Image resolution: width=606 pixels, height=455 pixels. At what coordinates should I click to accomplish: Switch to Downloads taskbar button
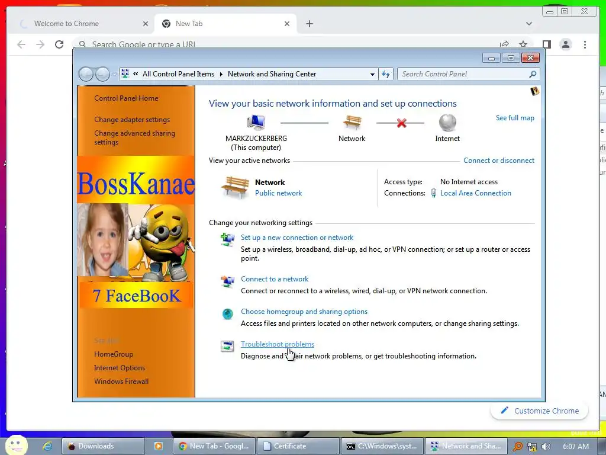tap(103, 446)
